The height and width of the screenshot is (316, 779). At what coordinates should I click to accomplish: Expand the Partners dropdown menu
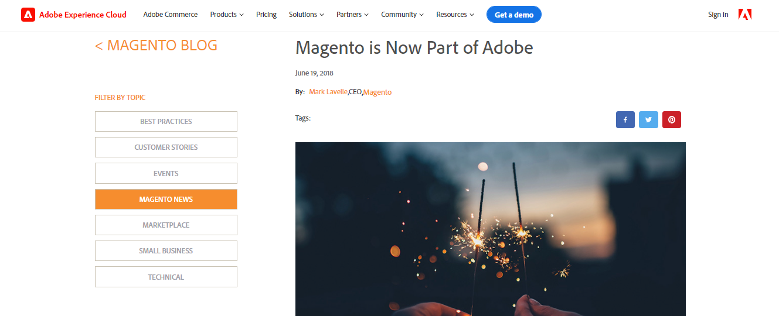(352, 15)
